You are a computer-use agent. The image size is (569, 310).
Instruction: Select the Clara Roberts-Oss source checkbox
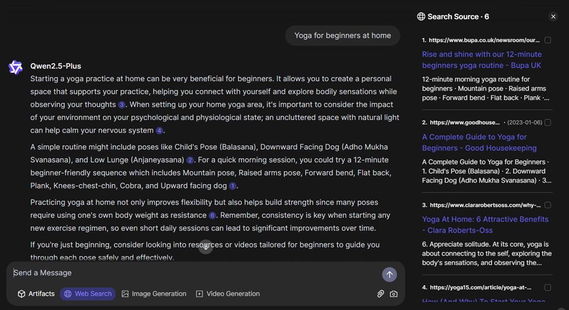tap(547, 205)
